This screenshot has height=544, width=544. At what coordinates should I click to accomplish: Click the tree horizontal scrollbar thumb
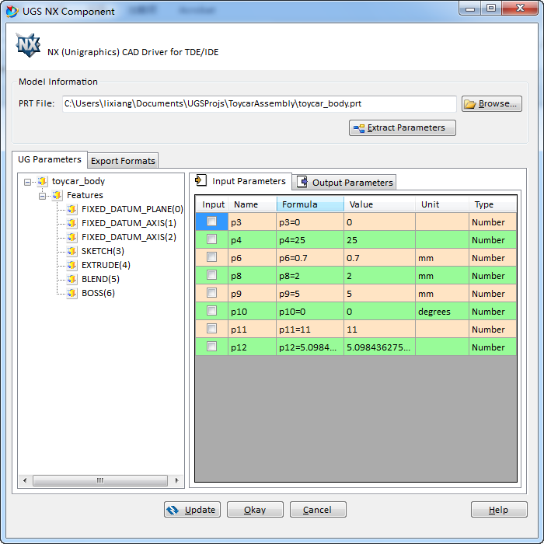[x=100, y=480]
